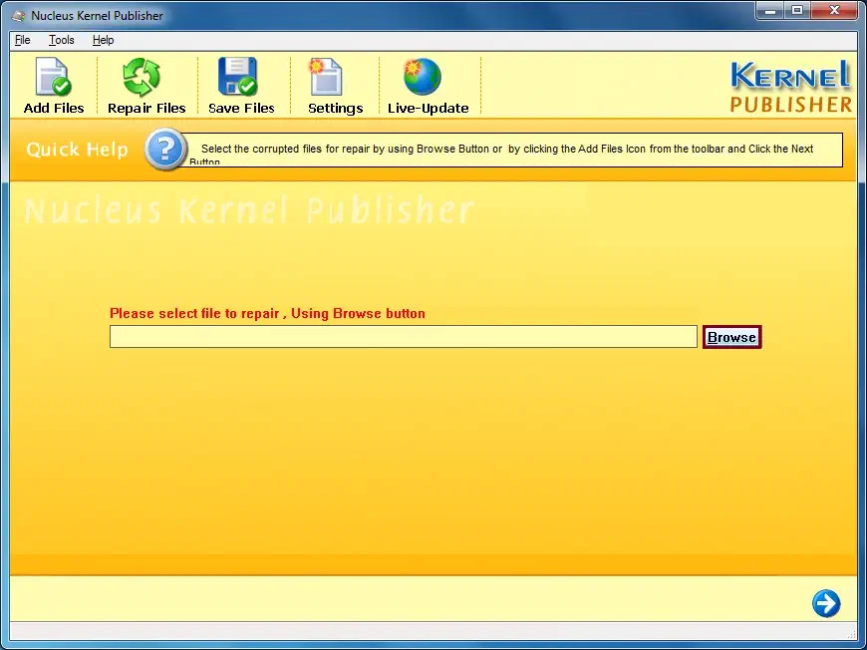Select the Repair Files toolbar icon
Image resolution: width=867 pixels, height=650 pixels.
point(142,78)
